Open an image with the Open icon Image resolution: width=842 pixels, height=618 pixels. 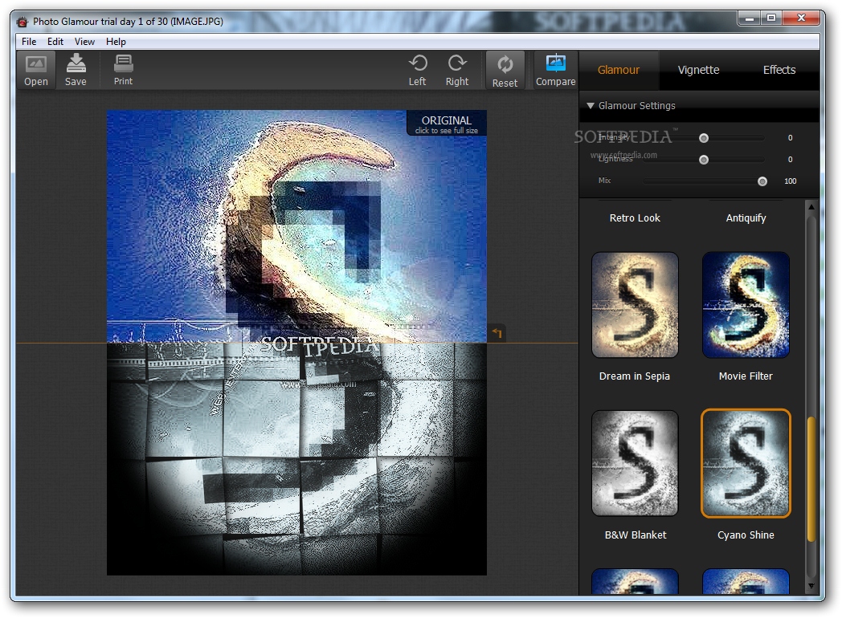(36, 70)
